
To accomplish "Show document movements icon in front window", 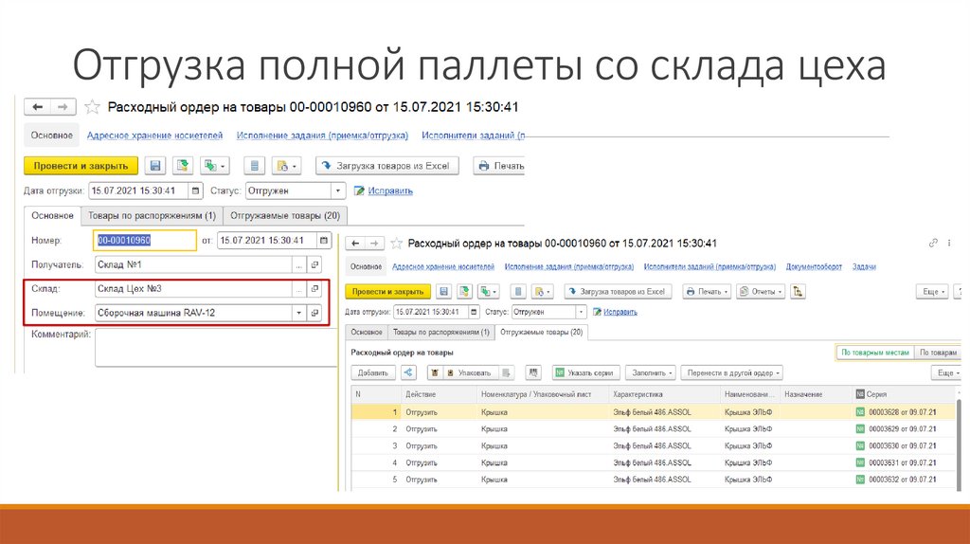I will (518, 292).
